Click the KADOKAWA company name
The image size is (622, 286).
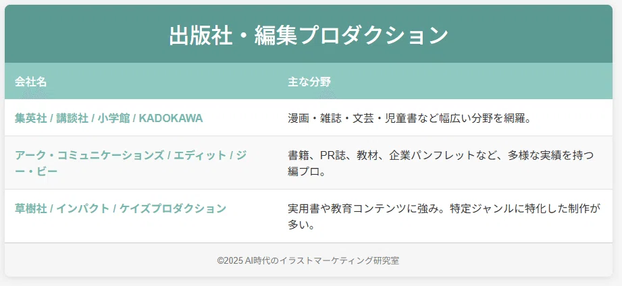171,118
